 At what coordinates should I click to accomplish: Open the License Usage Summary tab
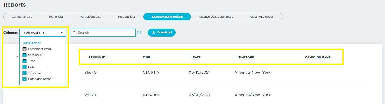coord(216,17)
